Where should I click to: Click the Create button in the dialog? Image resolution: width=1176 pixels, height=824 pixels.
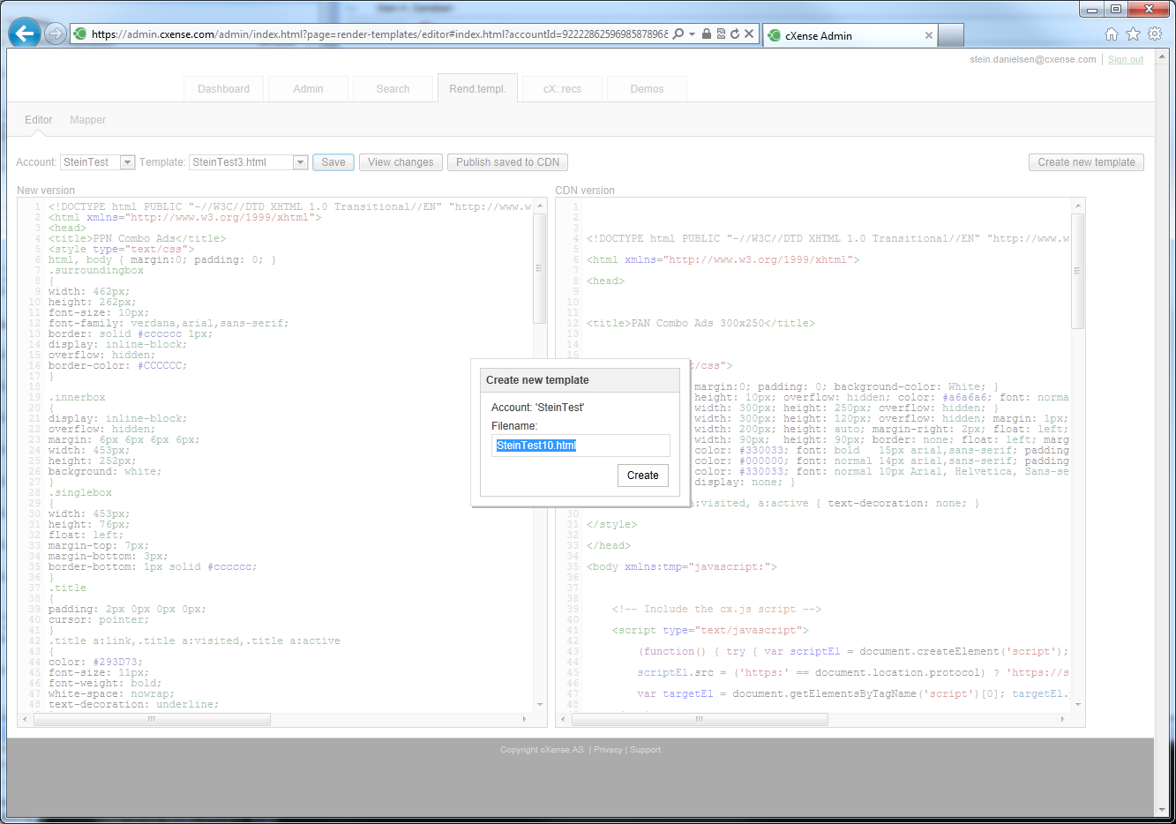tap(643, 476)
